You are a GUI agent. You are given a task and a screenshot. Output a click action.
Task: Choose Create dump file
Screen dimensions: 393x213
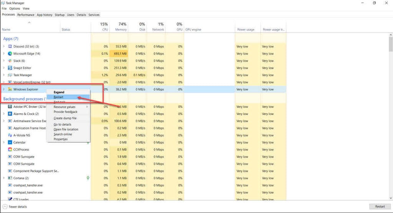pyautogui.click(x=68, y=118)
